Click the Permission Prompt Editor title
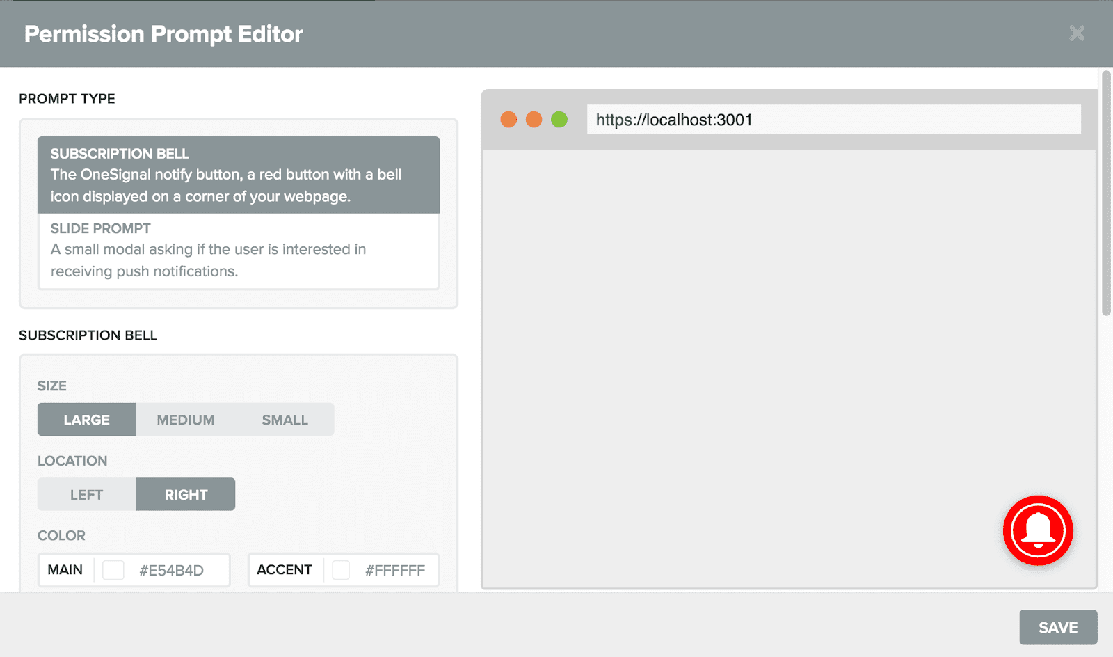Image resolution: width=1113 pixels, height=657 pixels. click(163, 34)
